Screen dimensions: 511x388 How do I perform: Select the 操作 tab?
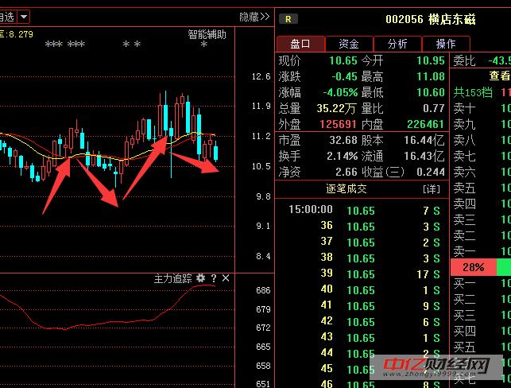446,44
